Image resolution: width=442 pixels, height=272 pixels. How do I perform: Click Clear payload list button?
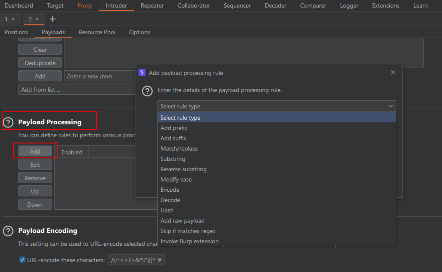tap(40, 49)
